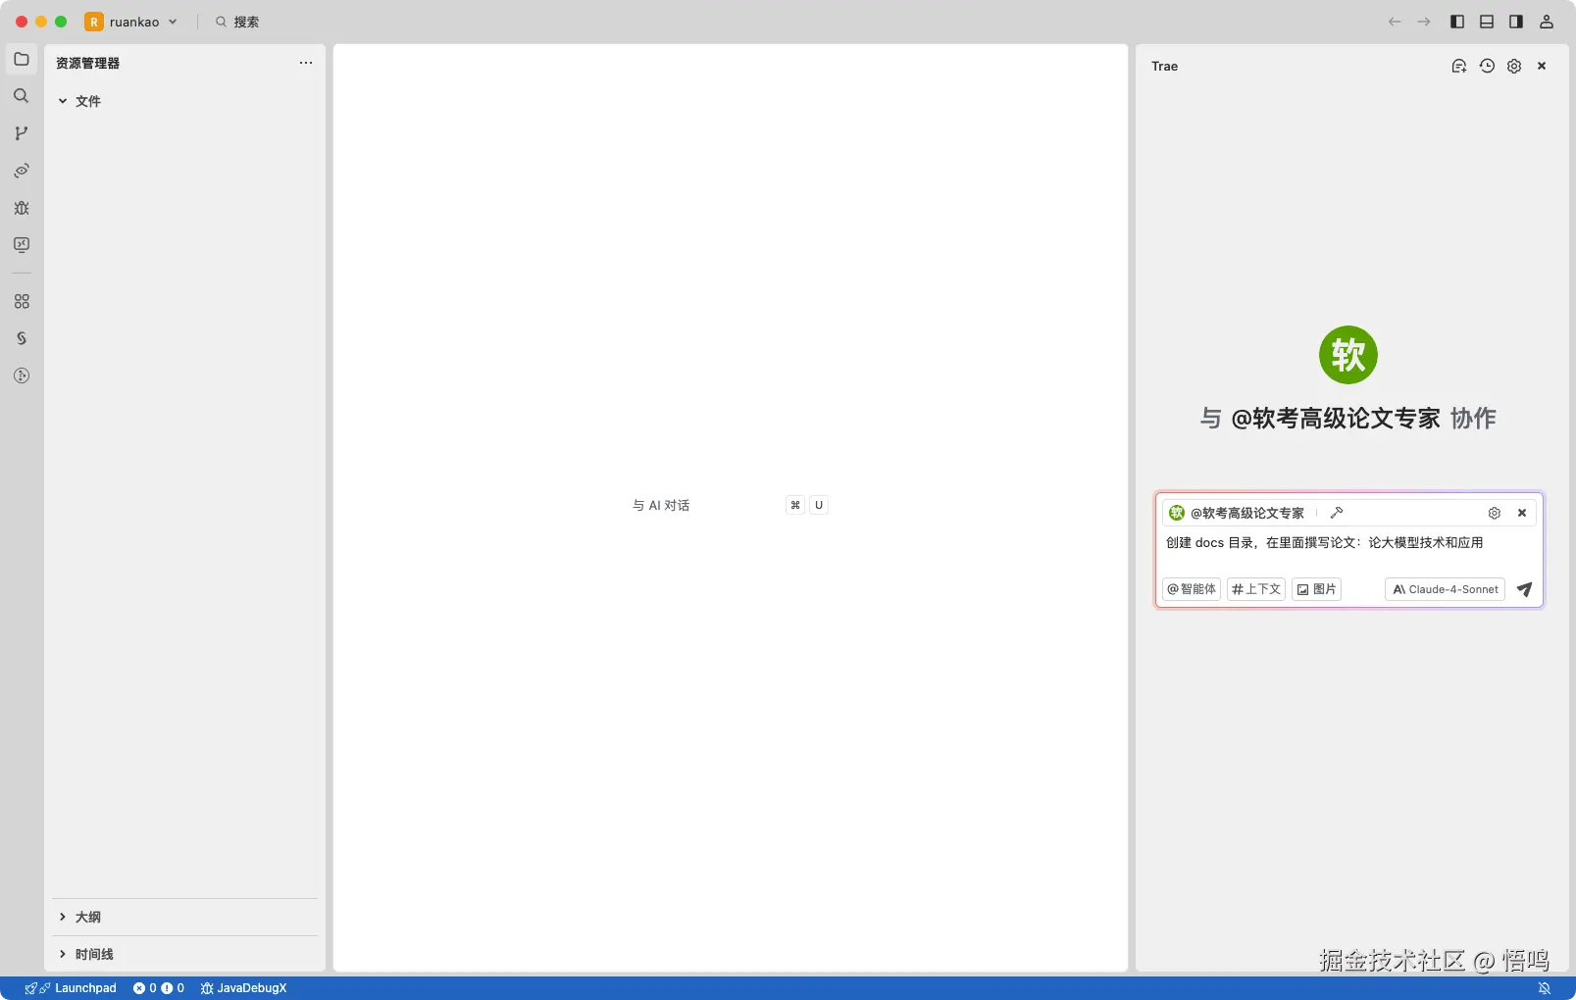Open chat history in Trae panel
Screen dimensions: 1576x1000
click(x=1487, y=66)
